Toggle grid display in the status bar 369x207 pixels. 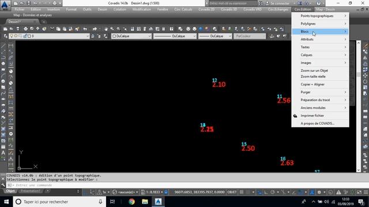tap(242, 192)
